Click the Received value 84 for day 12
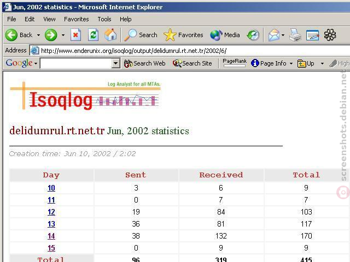 221,212
